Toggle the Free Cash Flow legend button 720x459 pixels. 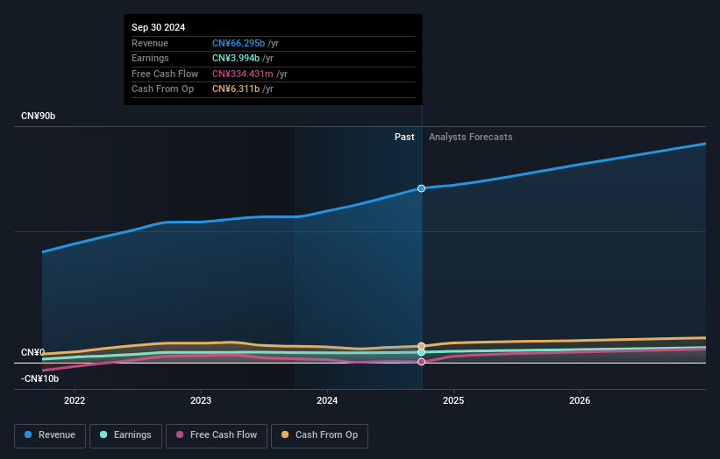217,435
